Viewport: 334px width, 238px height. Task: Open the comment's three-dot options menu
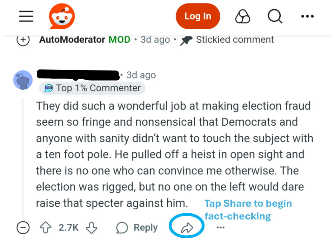pyautogui.click(x=220, y=228)
